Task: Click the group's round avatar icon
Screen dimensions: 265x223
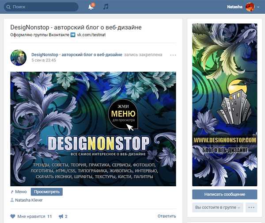Action: (x=19, y=58)
